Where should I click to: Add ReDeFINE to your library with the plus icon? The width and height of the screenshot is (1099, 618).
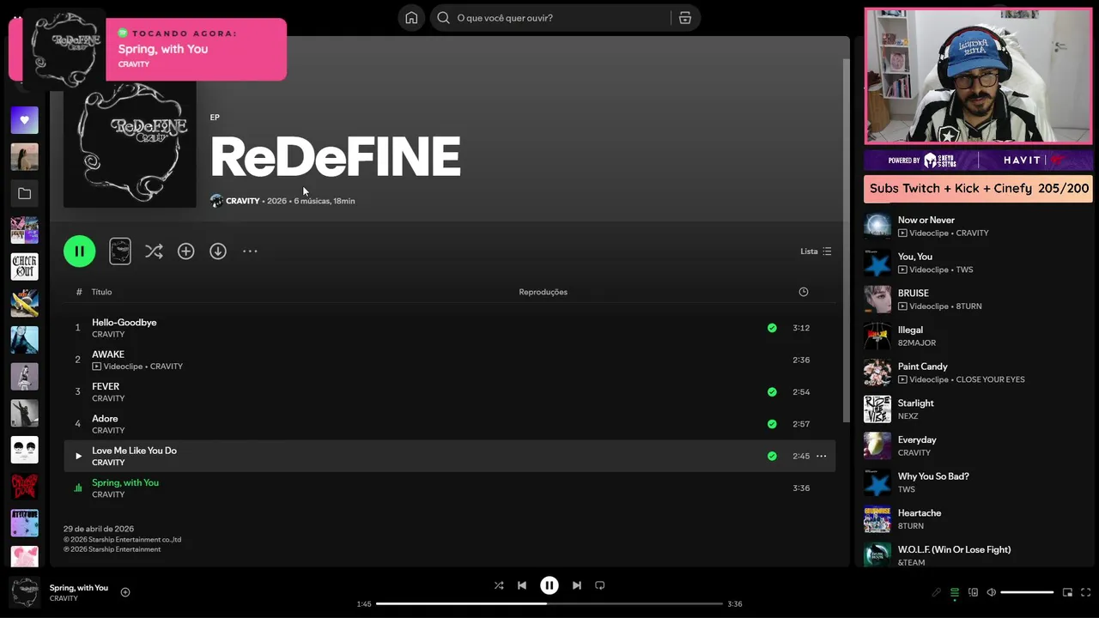pos(185,251)
